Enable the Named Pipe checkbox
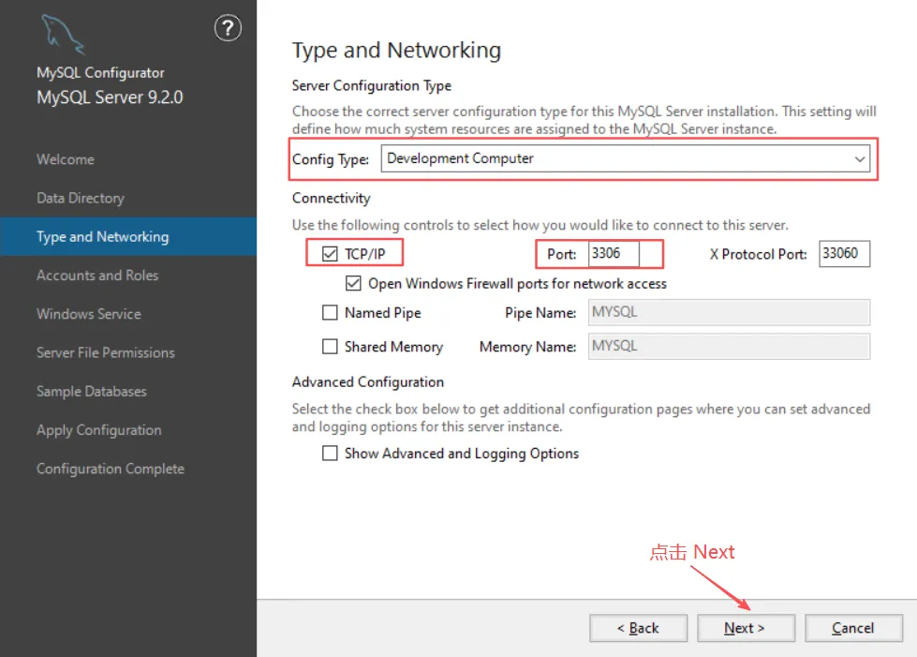 (x=330, y=313)
